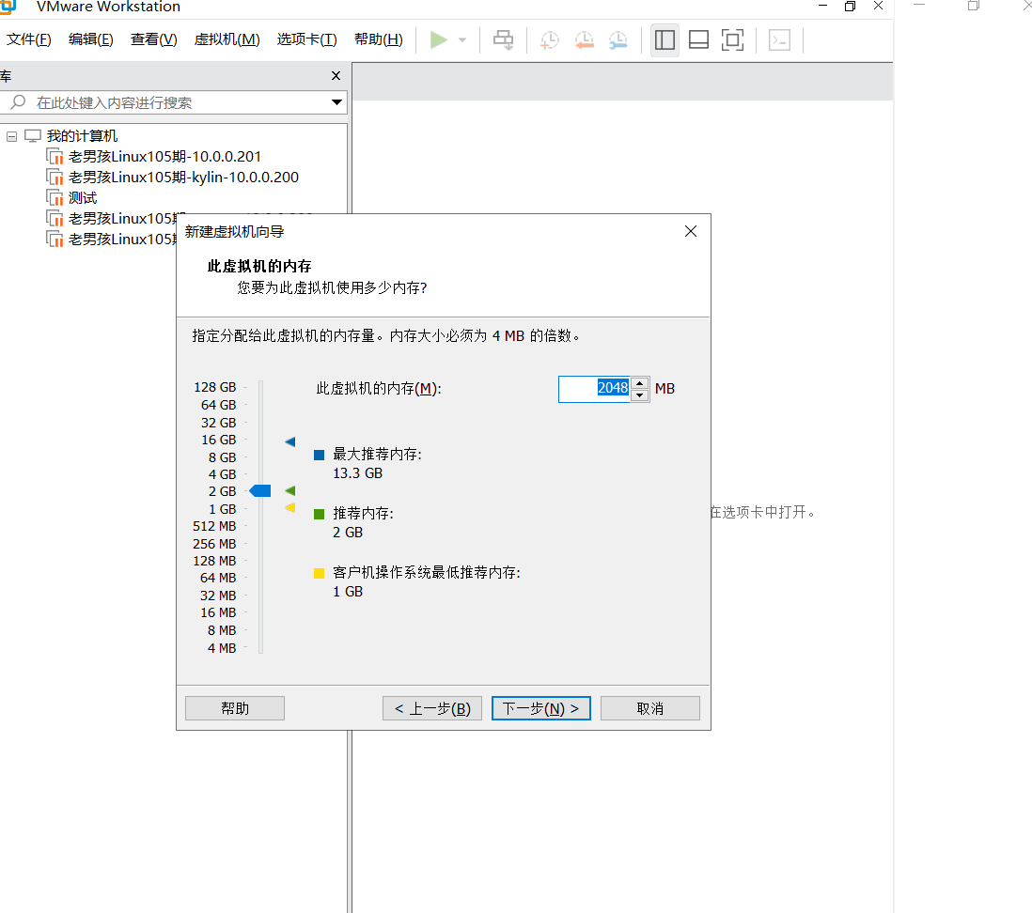Click VM icon beside kylin-10.0.0.200 entry
The image size is (1032, 913).
pos(55,177)
